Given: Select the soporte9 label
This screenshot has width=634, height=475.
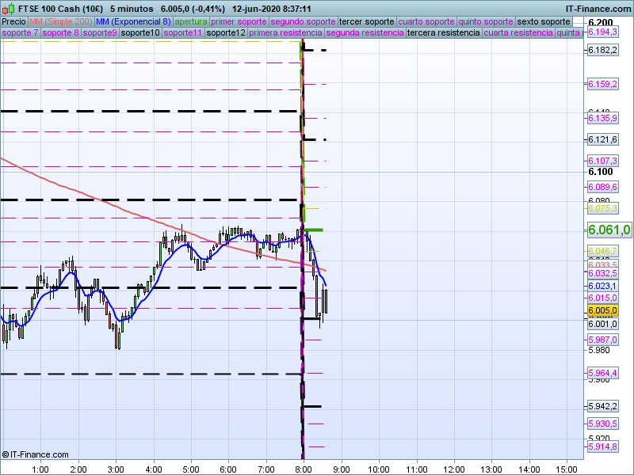Looking at the screenshot, I should pos(100,32).
